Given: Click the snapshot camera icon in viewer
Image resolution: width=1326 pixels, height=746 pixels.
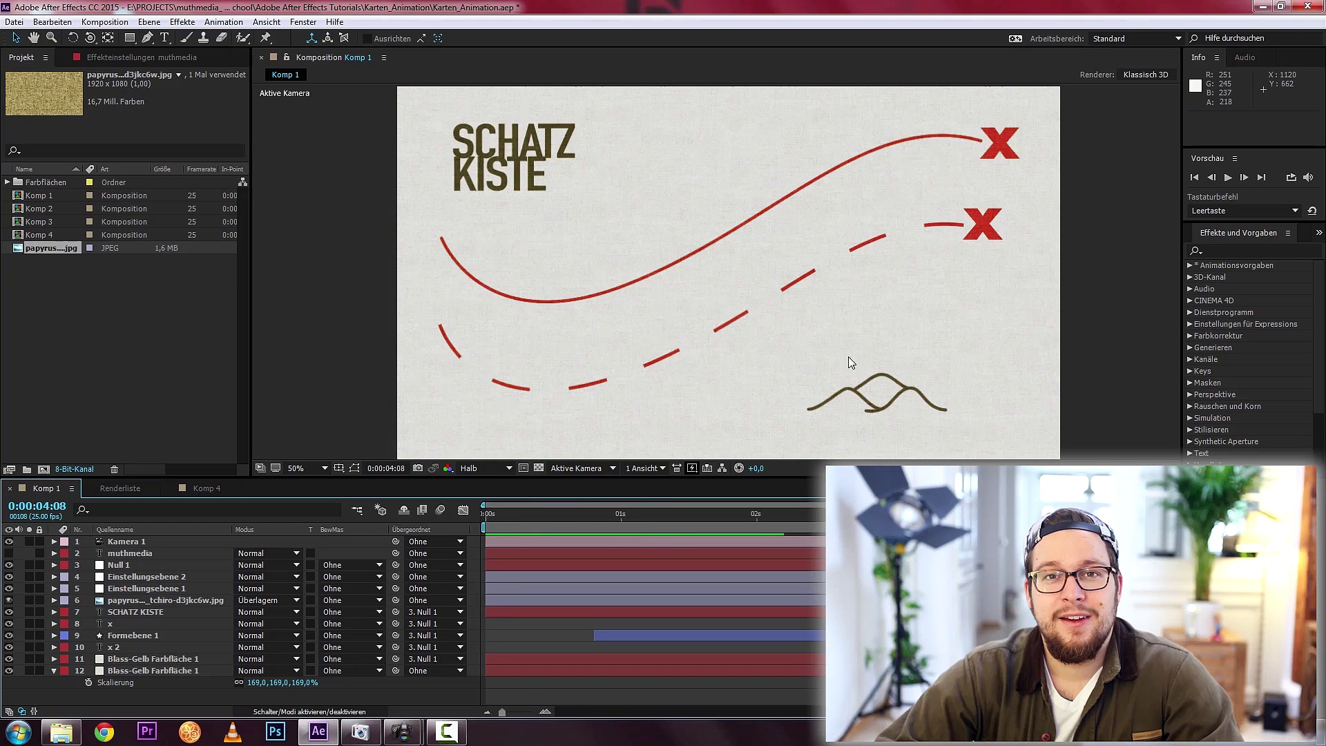Looking at the screenshot, I should tap(418, 468).
